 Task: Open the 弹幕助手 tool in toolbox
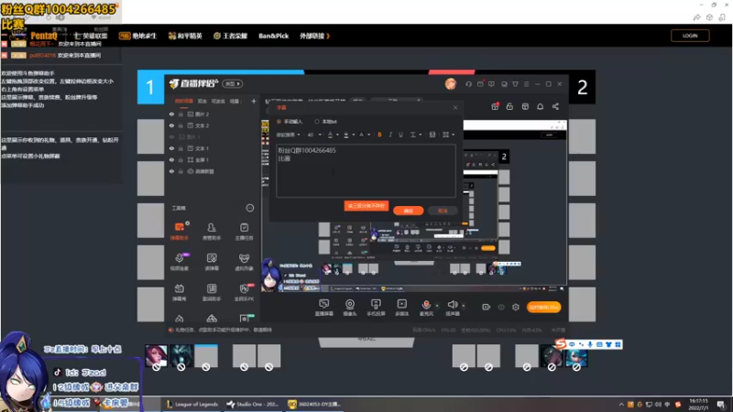tap(180, 231)
